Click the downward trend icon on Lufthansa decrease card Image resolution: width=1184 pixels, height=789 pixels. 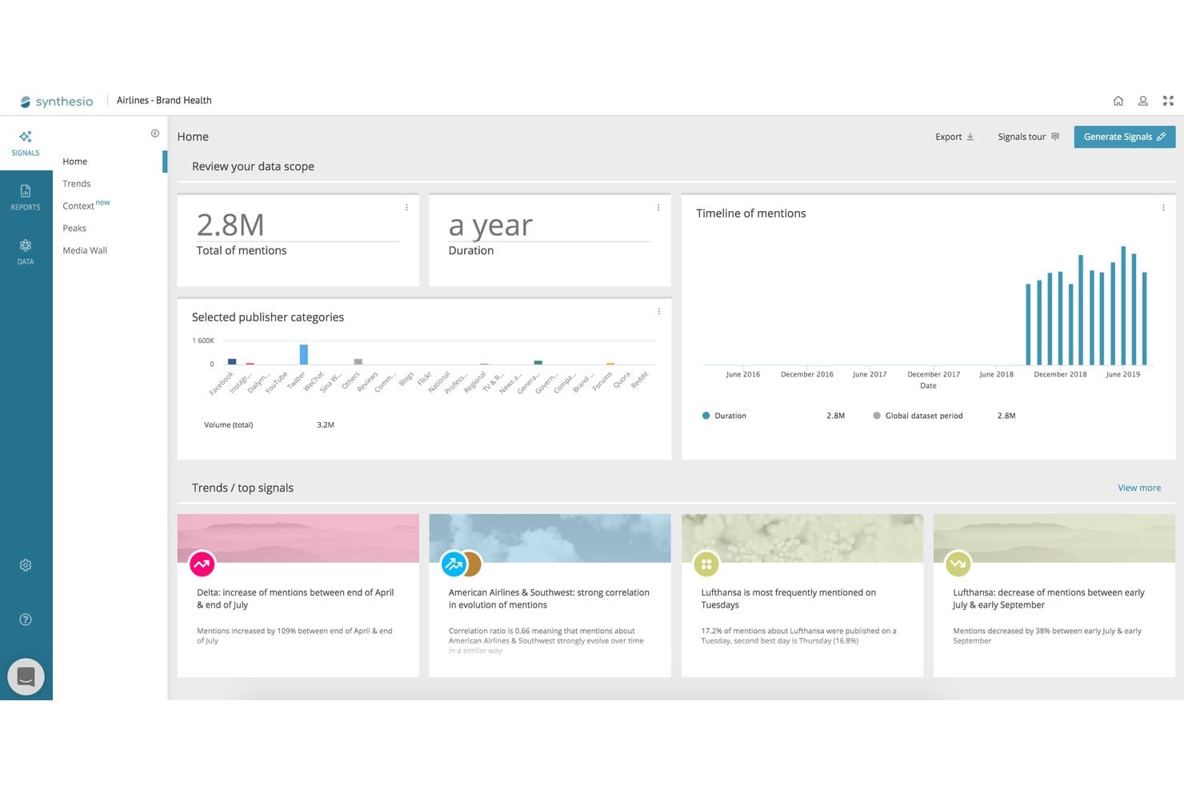pyautogui.click(x=958, y=564)
